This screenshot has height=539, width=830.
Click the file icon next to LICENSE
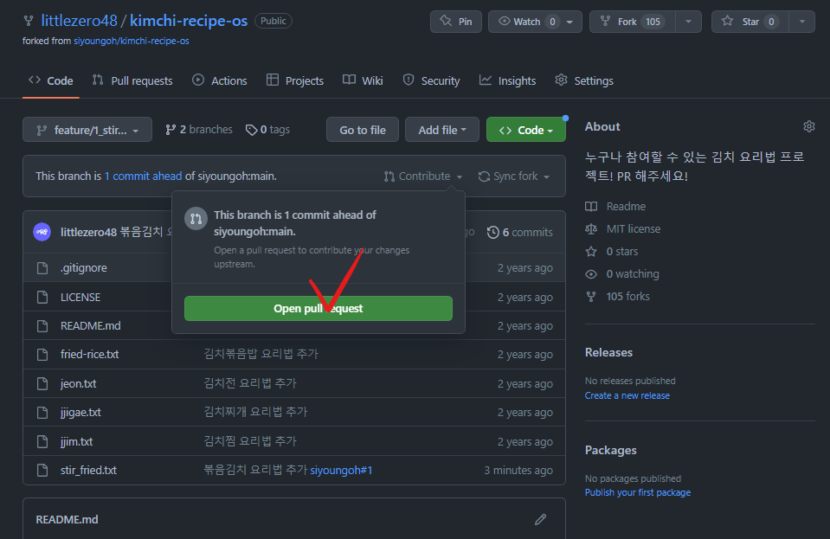click(42, 298)
